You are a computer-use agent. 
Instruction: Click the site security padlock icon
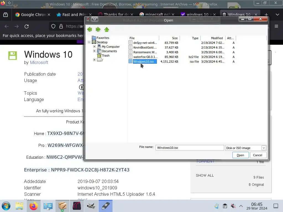pos(61,26)
